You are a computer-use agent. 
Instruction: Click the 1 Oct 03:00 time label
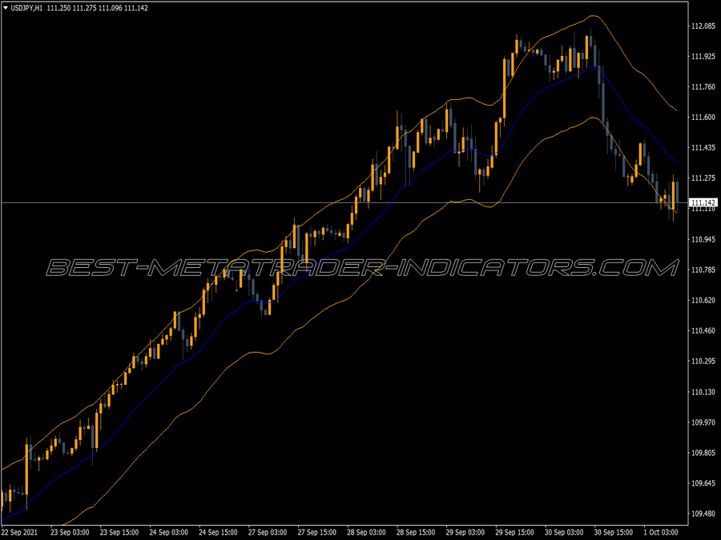(x=661, y=533)
